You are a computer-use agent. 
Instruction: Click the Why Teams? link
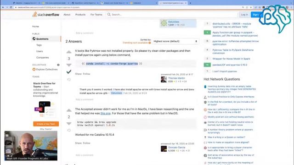point(46,129)
